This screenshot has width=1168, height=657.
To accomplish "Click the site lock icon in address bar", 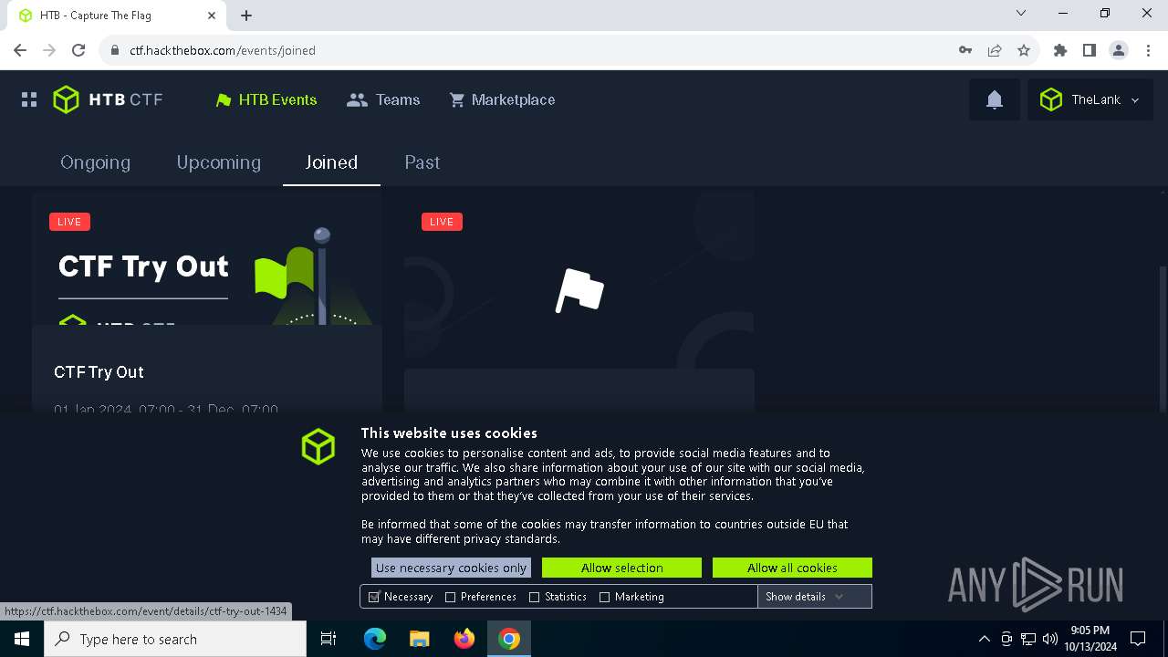I will tap(115, 50).
